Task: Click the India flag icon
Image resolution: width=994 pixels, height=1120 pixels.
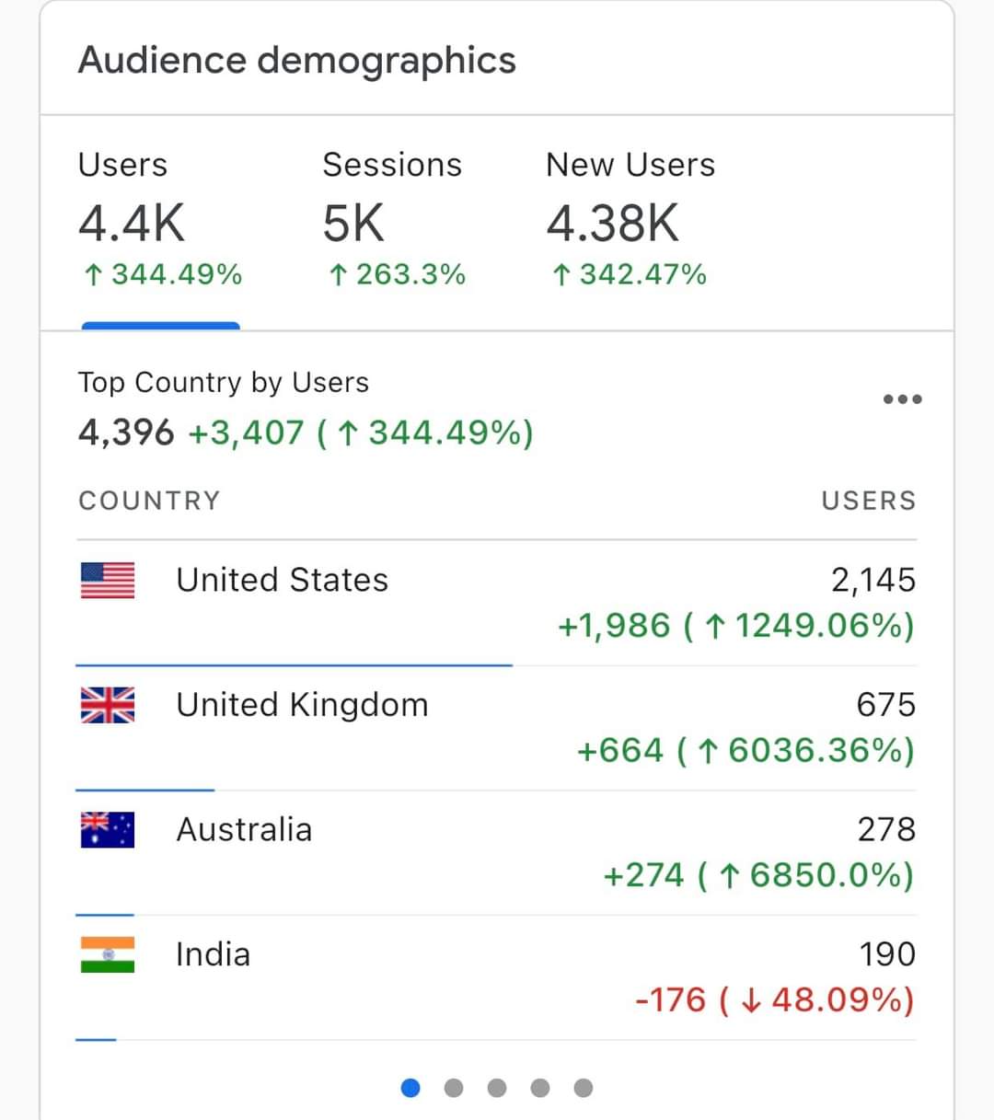Action: click(x=108, y=954)
